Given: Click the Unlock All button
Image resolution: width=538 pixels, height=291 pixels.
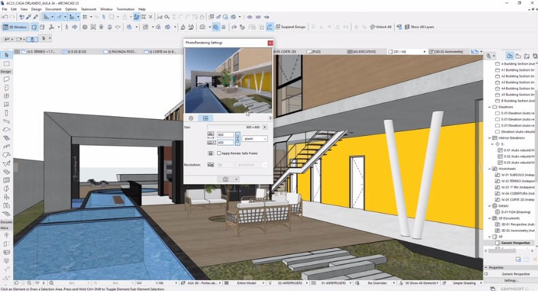Looking at the screenshot, I should [x=380, y=27].
